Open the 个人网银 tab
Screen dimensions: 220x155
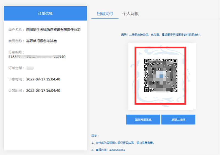[x=130, y=14]
